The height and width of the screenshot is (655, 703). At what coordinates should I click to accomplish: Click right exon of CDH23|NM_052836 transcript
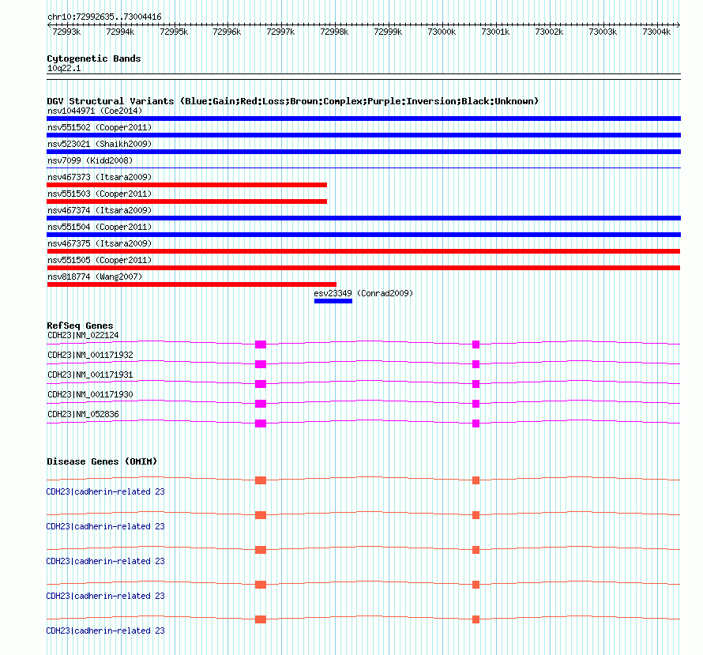pos(476,423)
